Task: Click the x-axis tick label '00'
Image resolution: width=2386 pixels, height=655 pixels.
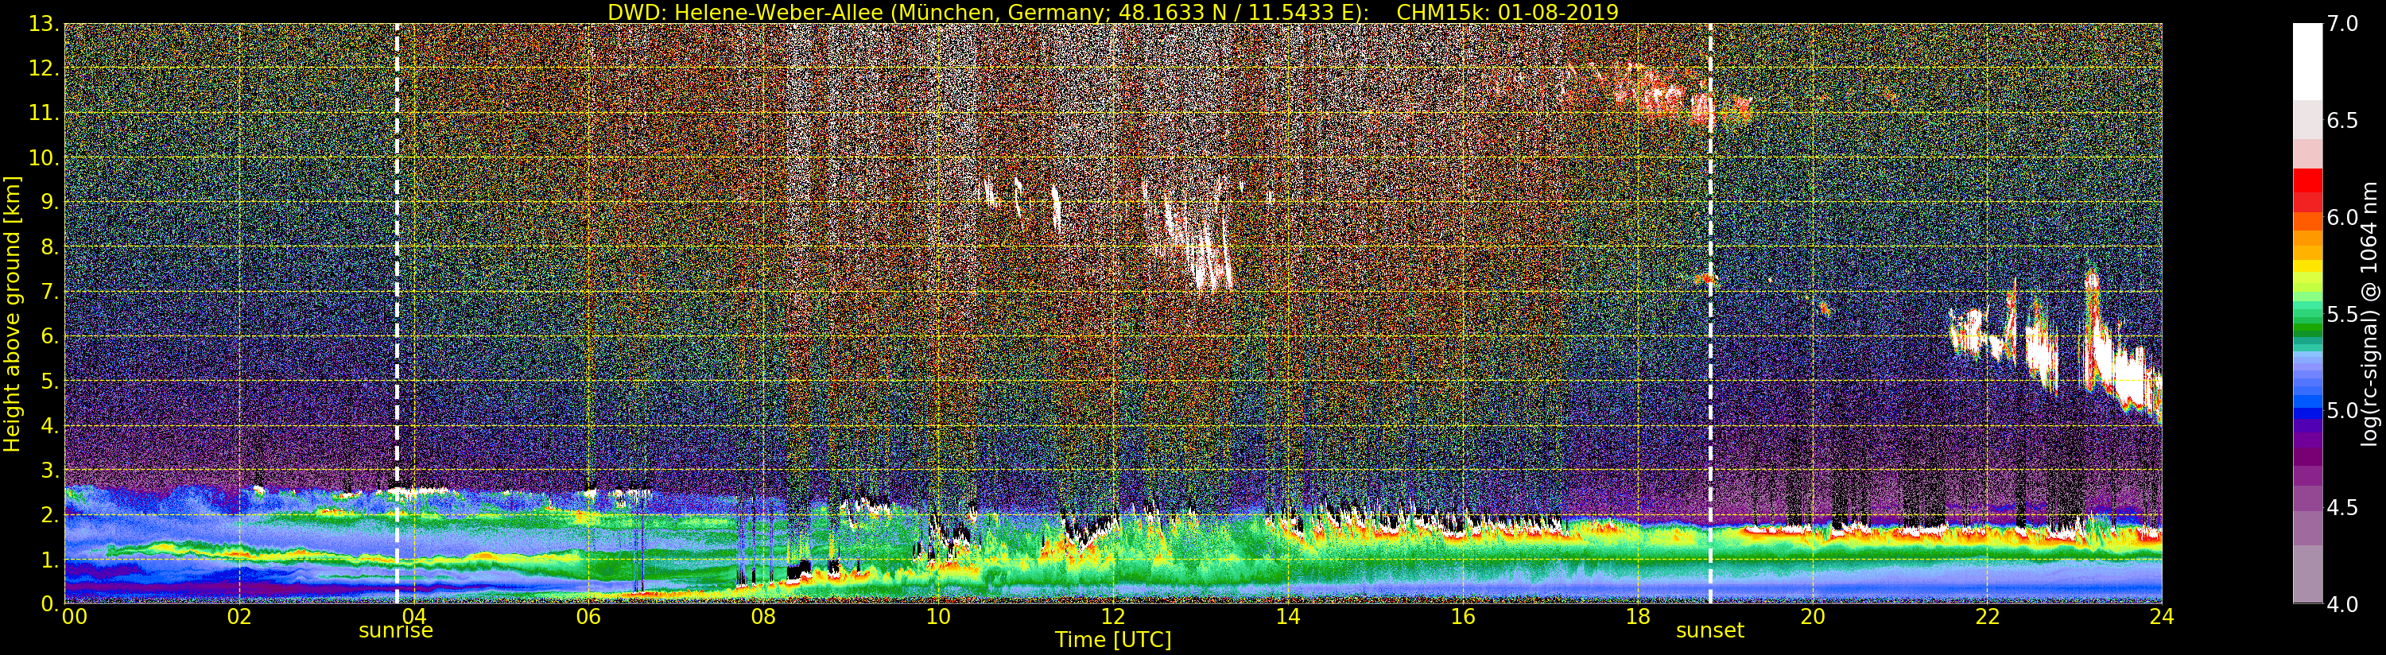Action: [74, 617]
